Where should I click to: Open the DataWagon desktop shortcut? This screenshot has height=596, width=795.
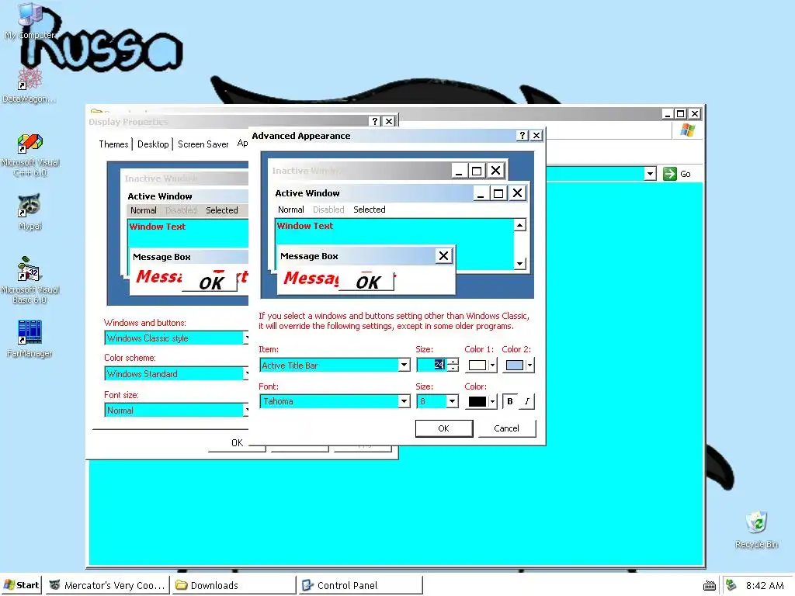coord(30,85)
